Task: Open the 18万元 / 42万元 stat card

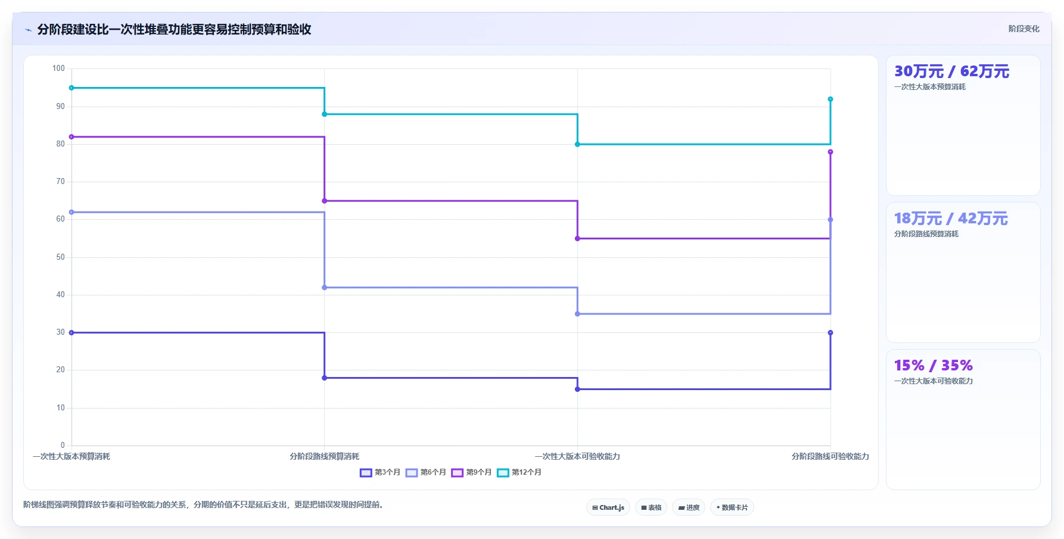Action: [x=963, y=273]
